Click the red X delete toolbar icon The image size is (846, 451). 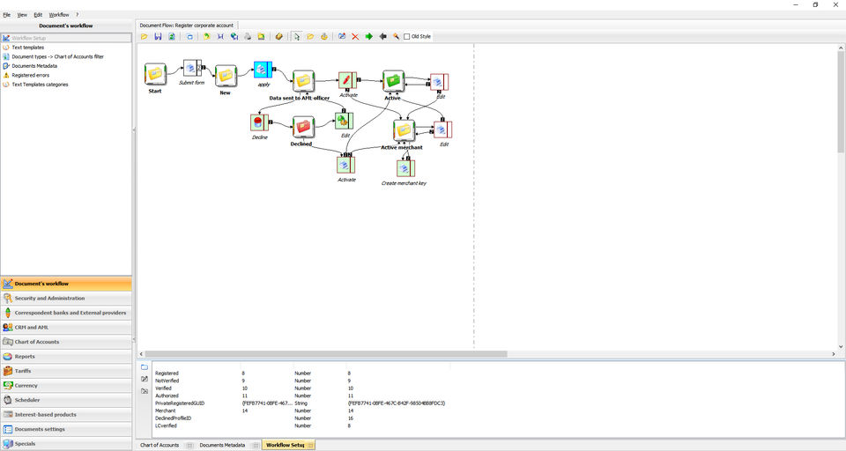[355, 36]
